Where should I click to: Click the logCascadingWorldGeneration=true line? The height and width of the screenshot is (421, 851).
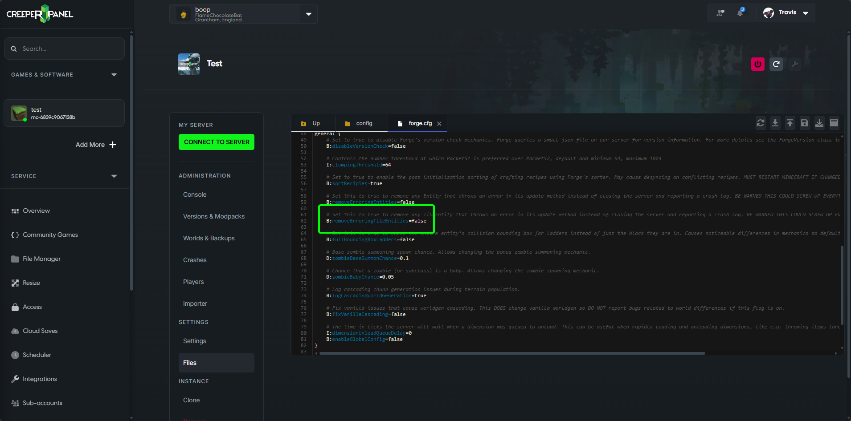[376, 296]
